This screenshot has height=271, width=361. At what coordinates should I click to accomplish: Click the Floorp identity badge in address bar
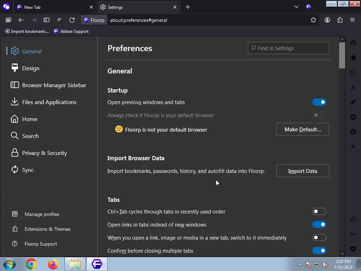(94, 20)
